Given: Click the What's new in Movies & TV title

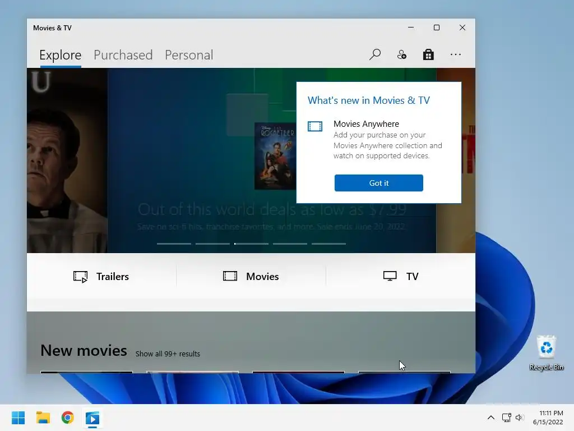Looking at the screenshot, I should [369, 100].
